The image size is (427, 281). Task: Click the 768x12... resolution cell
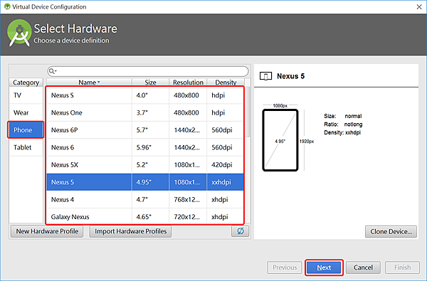[x=188, y=200]
